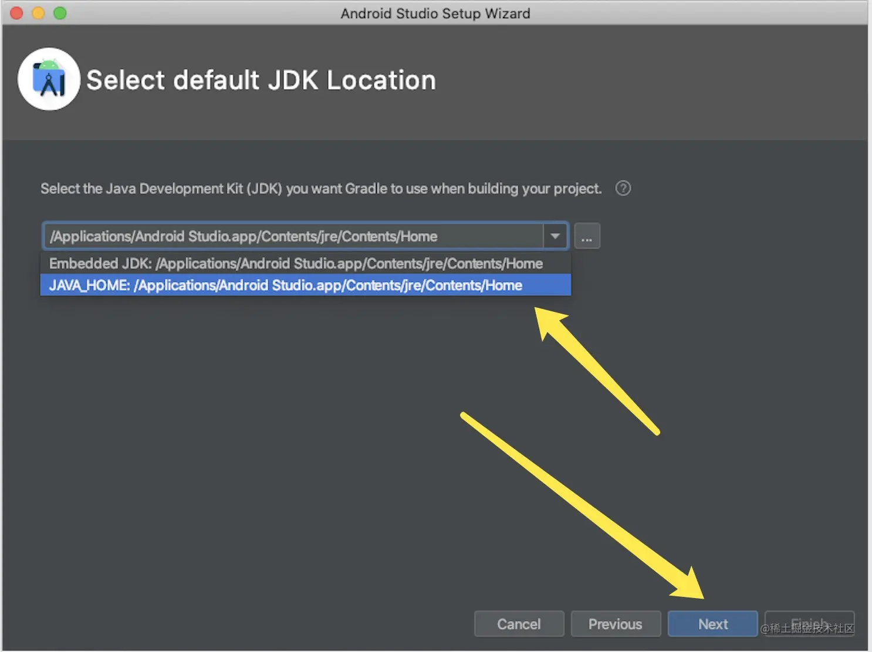Click the 'Select default JDK Location' heading
This screenshot has height=652, width=872.
point(261,80)
